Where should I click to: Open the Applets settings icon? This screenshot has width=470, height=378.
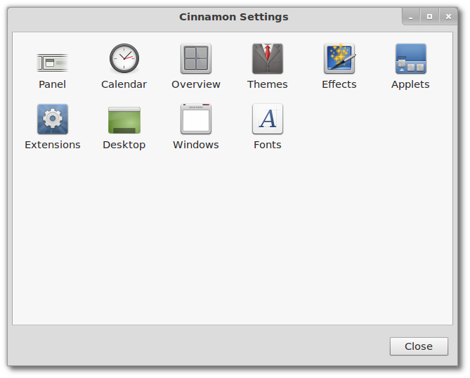pyautogui.click(x=410, y=59)
